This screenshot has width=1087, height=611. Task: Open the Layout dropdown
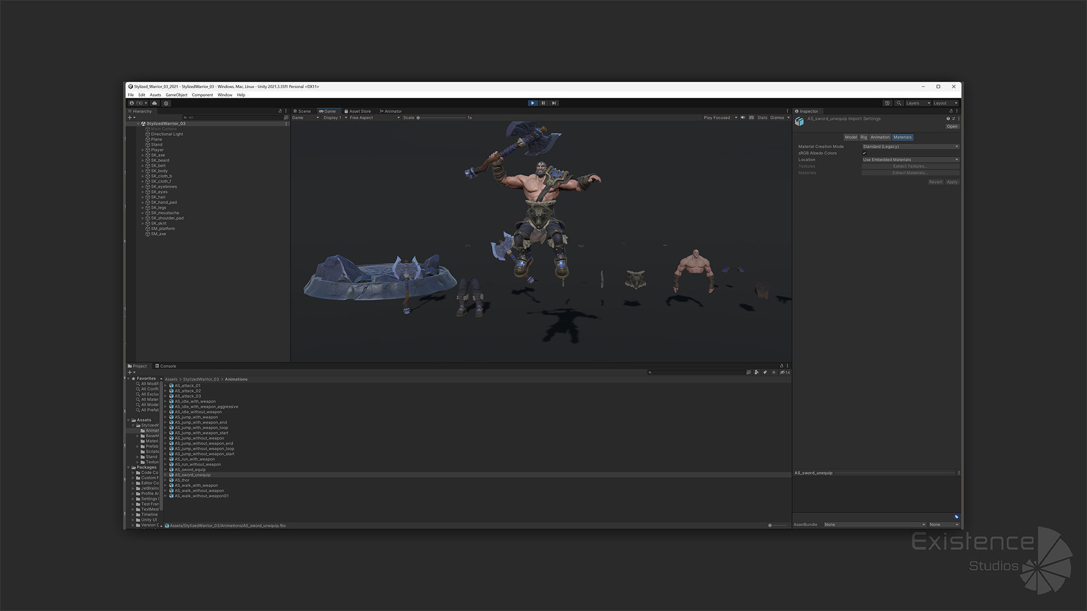pyautogui.click(x=945, y=103)
